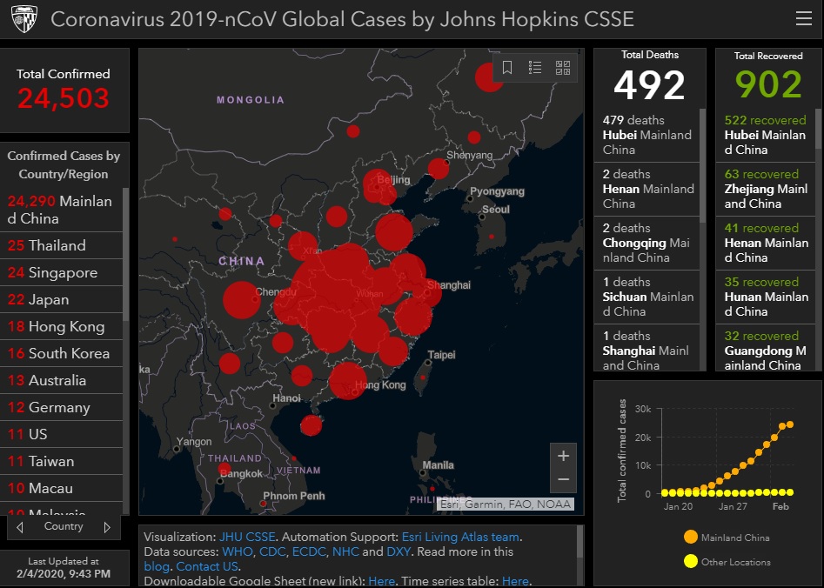Click the Total Deaths list scrollbar

[x=702, y=165]
